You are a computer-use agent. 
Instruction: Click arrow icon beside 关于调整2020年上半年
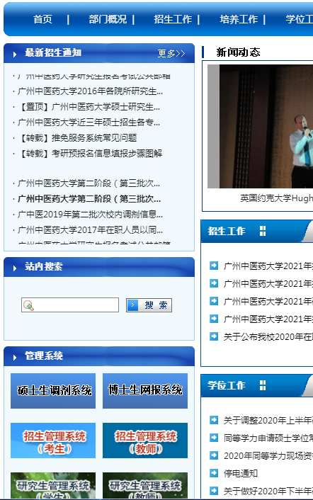214,420
